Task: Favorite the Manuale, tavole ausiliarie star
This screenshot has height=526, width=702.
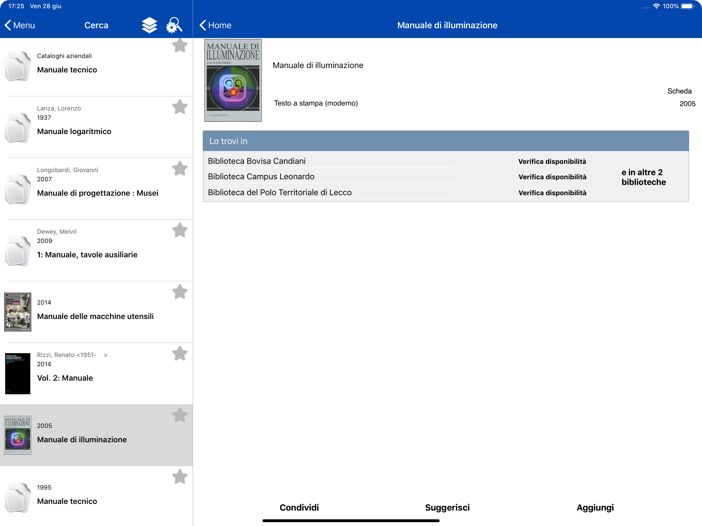Action: click(180, 230)
